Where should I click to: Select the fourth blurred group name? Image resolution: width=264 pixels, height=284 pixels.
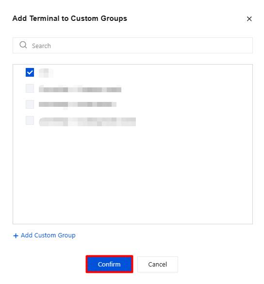(87, 122)
